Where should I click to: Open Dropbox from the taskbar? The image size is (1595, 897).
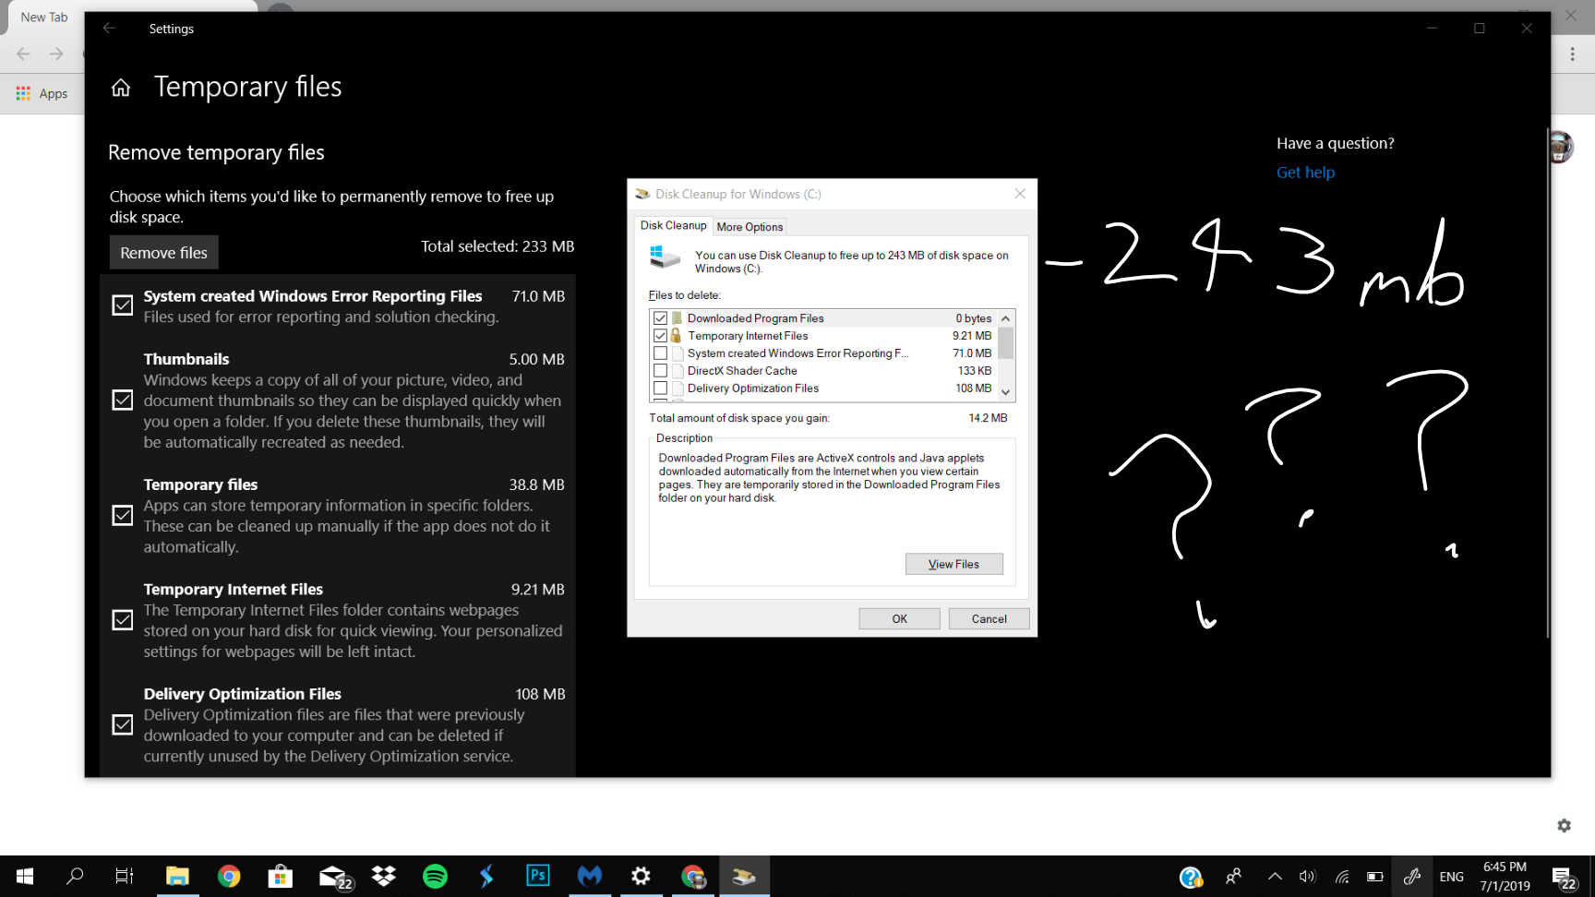click(384, 877)
